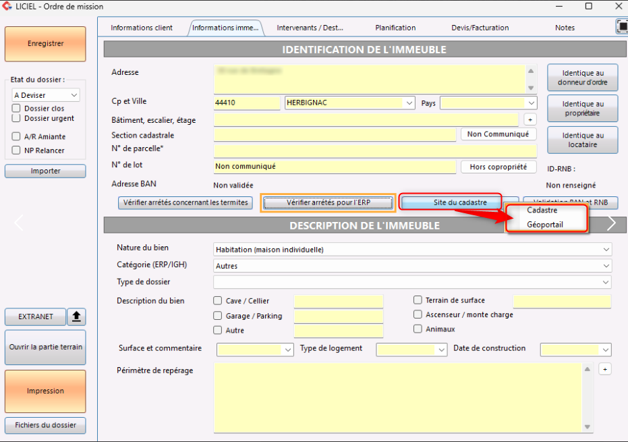Tick the Cave / Cellier checkbox
The image size is (628, 442).
218,301
